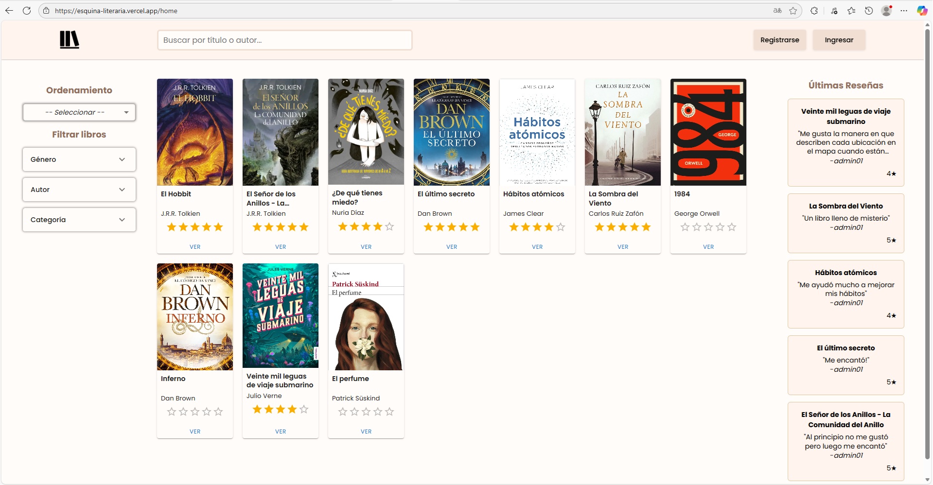Open browser extensions puzzle icon
The image size is (933, 485).
pyautogui.click(x=814, y=11)
